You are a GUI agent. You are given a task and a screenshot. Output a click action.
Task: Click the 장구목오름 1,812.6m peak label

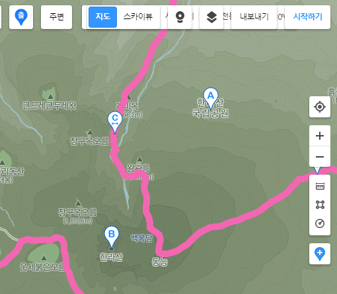(77, 216)
